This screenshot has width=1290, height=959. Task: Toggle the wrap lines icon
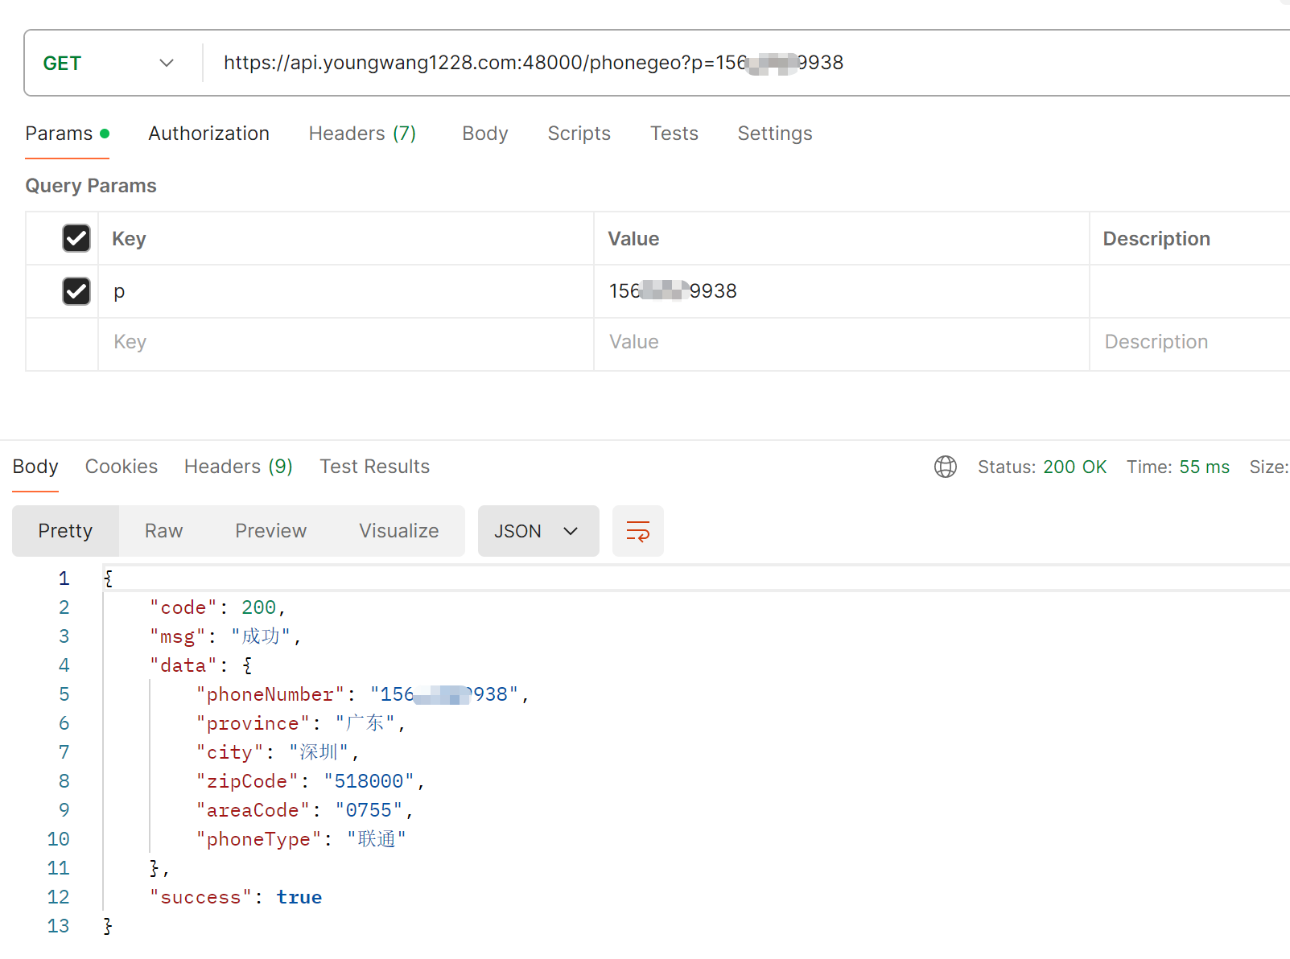tap(638, 531)
